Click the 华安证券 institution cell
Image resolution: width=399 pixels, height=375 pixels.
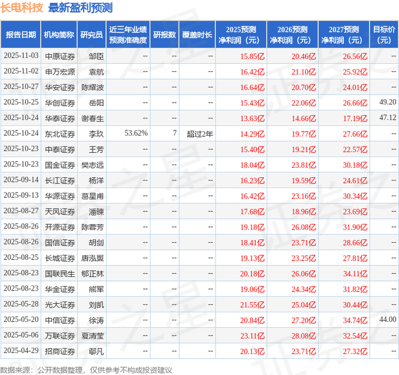click(60, 87)
